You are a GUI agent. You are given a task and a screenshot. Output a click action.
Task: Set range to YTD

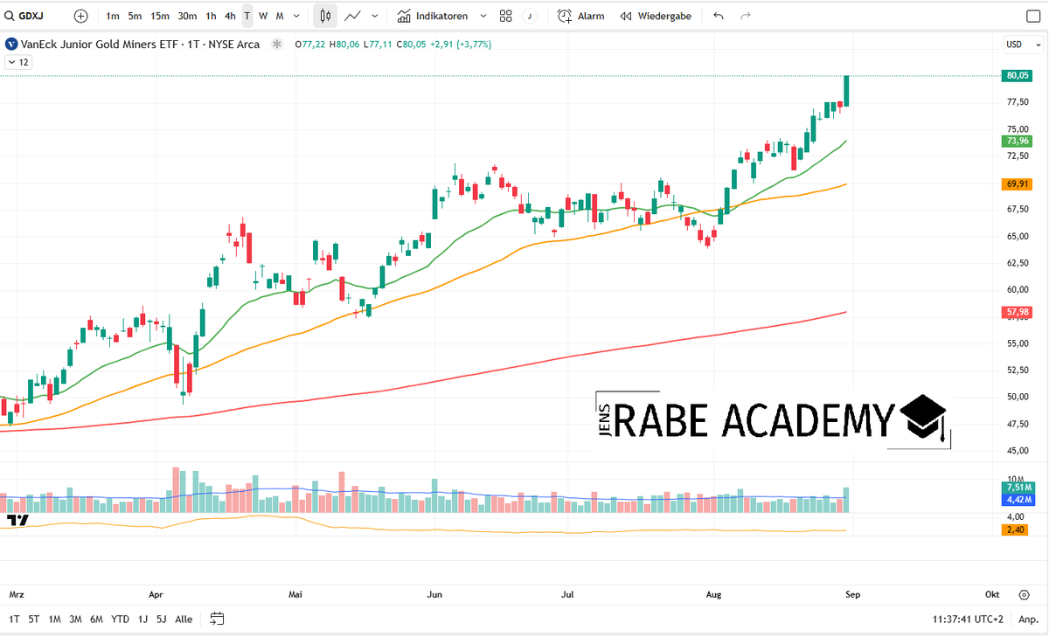click(120, 619)
